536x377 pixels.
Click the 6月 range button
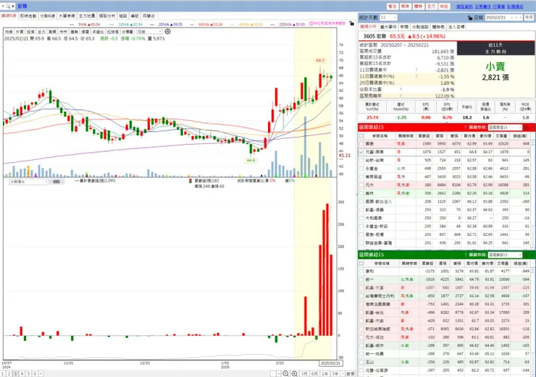(x=314, y=373)
